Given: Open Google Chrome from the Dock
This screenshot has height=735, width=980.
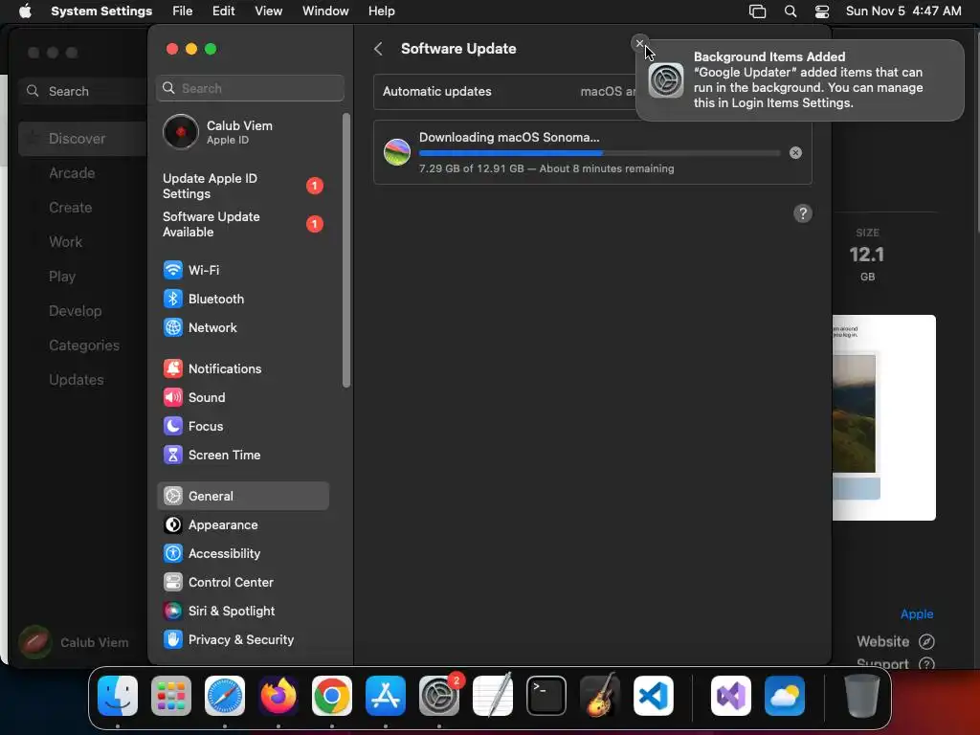Looking at the screenshot, I should point(332,696).
